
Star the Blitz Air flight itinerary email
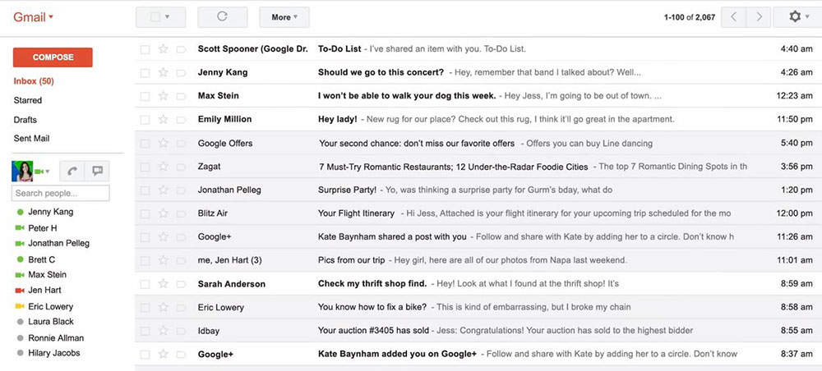[x=163, y=213]
